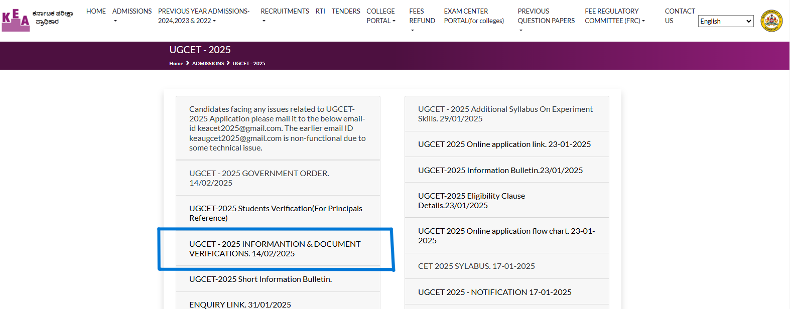
Task: Click the keacet2025@gmail.com email notice
Action: [x=278, y=128]
